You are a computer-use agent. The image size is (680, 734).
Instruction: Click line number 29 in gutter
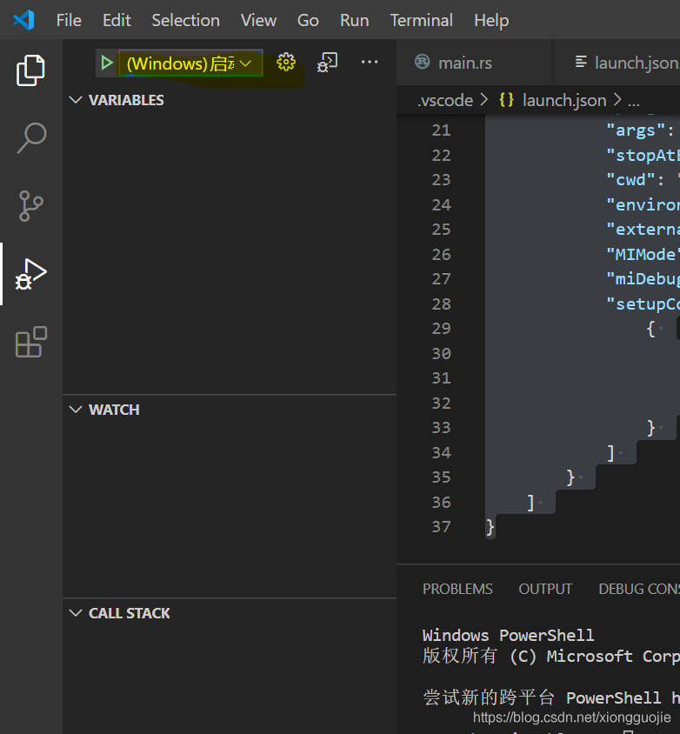click(x=441, y=329)
